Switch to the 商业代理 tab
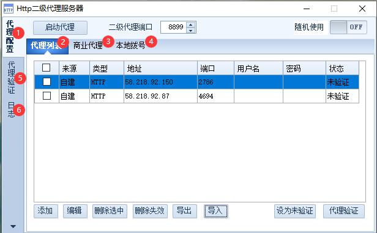The width and height of the screenshot is (377, 233). point(88,45)
